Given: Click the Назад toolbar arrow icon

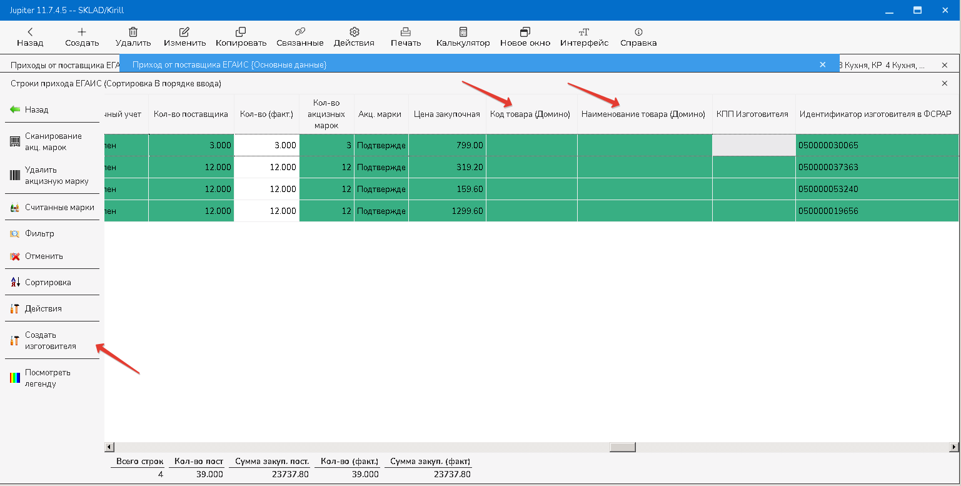Looking at the screenshot, I should (x=30, y=31).
